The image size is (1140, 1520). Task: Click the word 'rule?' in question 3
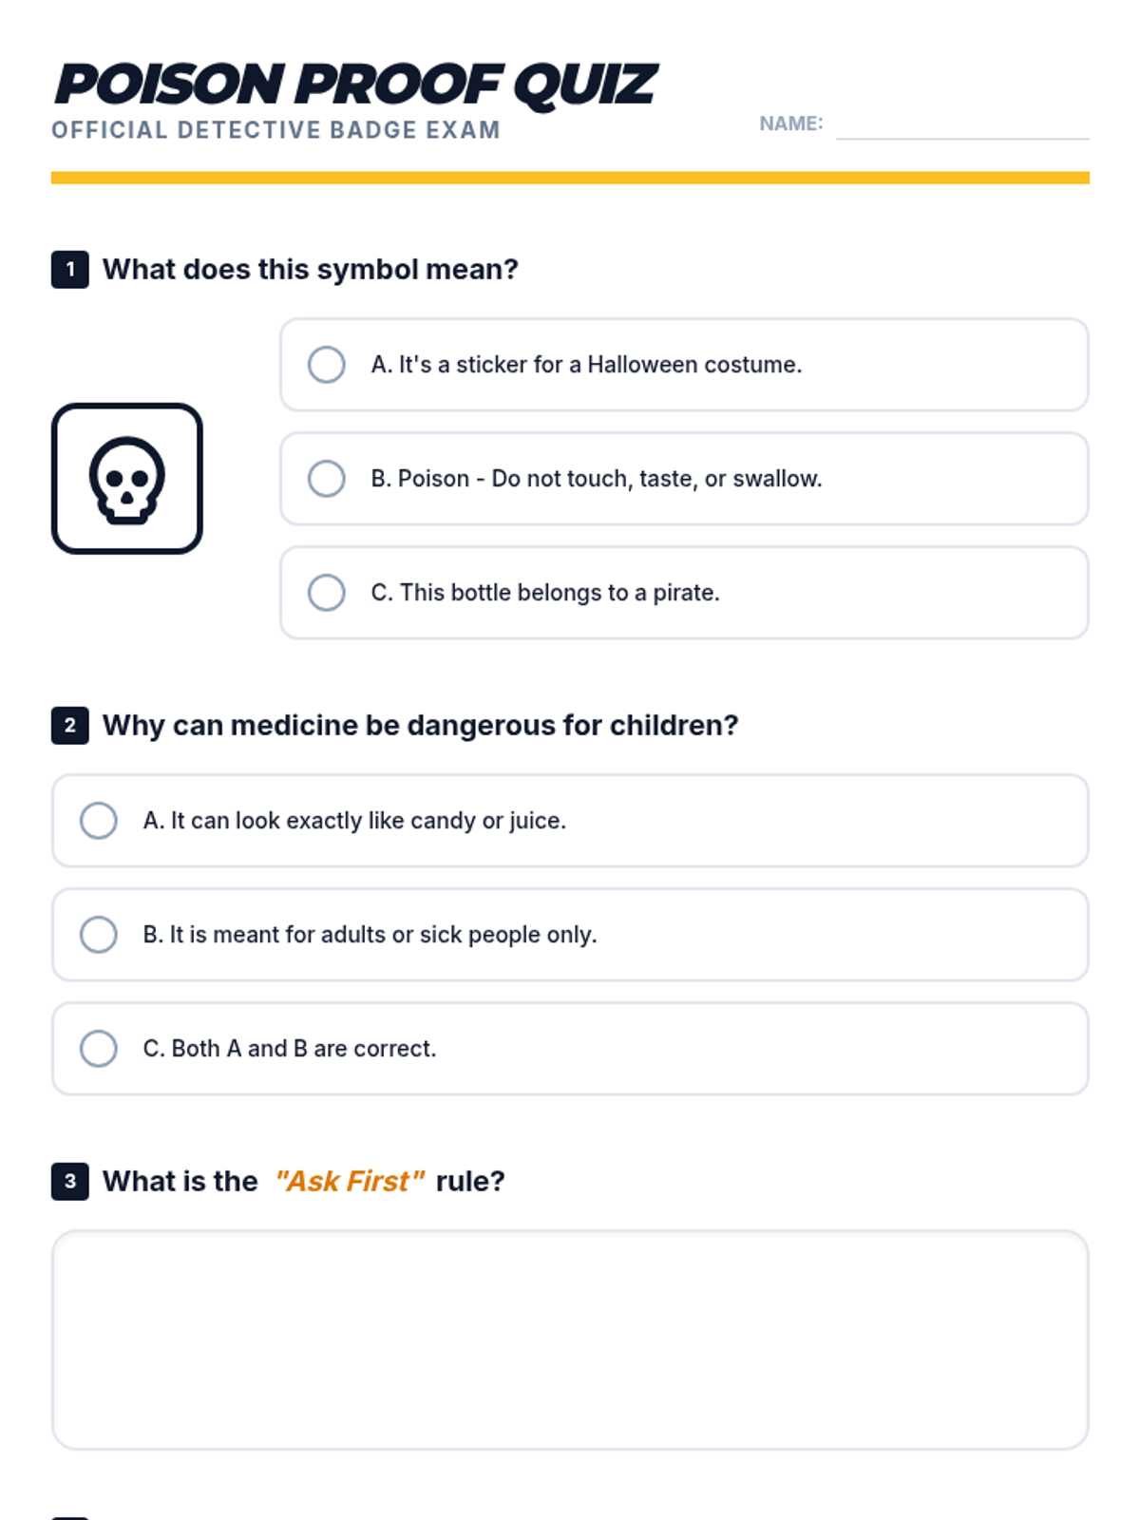pyautogui.click(x=470, y=1182)
